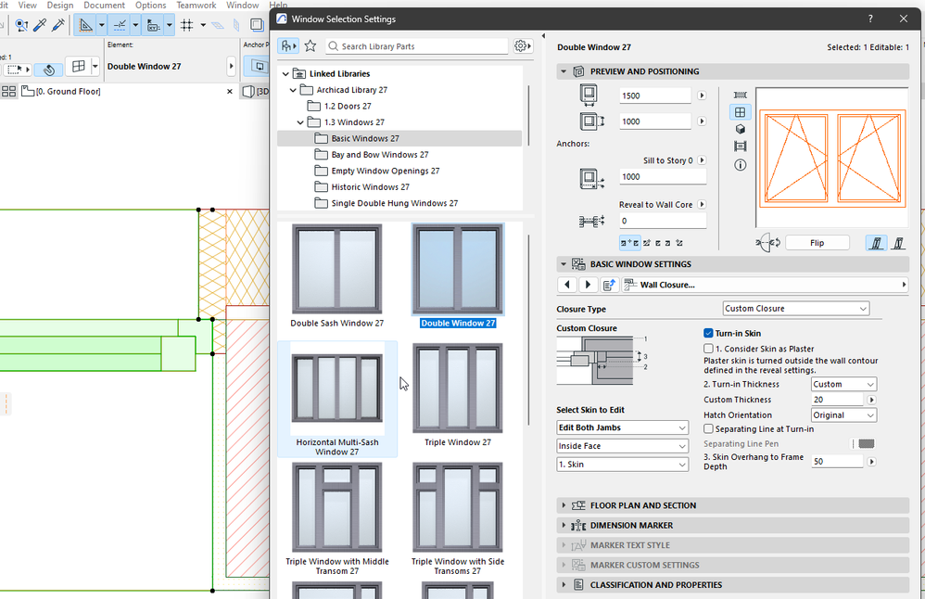The image size is (925, 599).
Task: Go to next settings page arrow
Action: coord(588,285)
